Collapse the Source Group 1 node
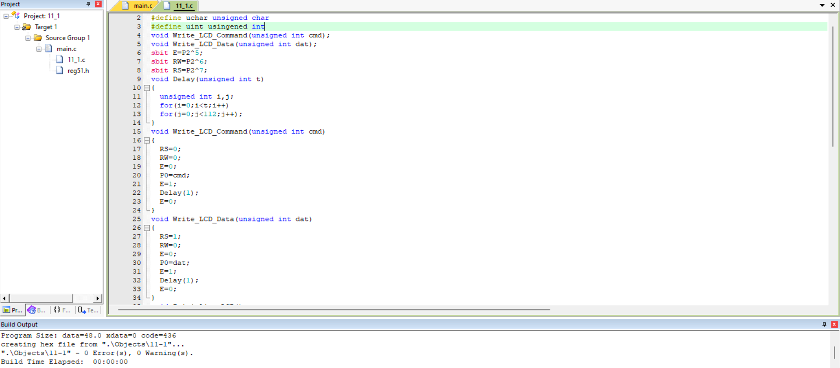The height and width of the screenshot is (368, 840). click(x=28, y=38)
